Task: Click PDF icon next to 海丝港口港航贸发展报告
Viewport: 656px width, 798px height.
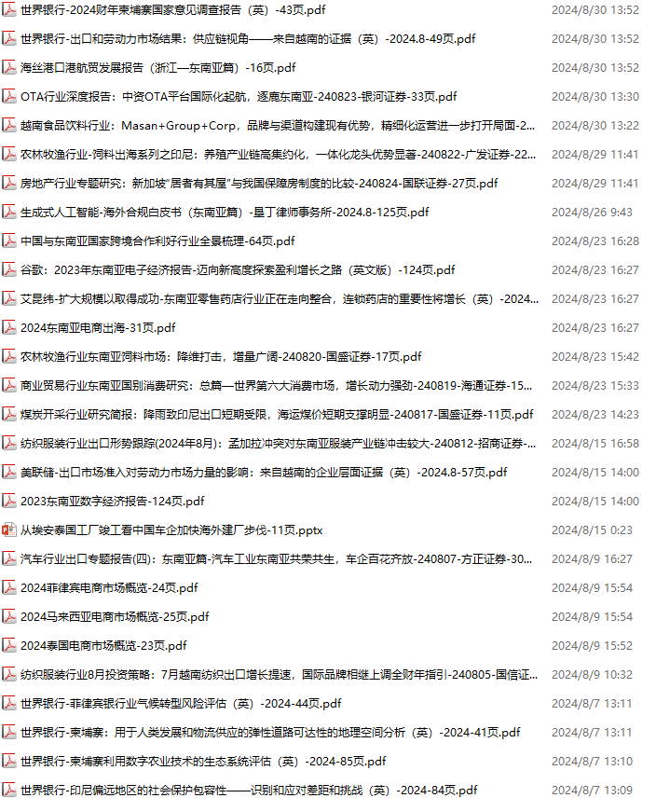Action: tap(9, 68)
